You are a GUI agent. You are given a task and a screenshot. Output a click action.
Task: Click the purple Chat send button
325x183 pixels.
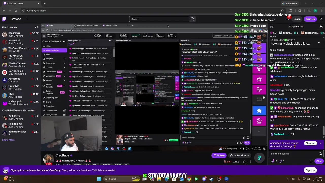(x=319, y=161)
